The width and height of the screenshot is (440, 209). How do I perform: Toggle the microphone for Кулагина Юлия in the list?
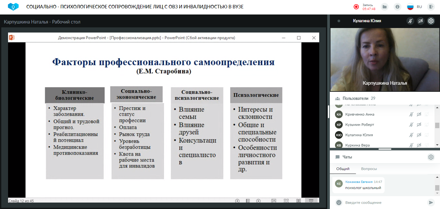click(x=411, y=135)
